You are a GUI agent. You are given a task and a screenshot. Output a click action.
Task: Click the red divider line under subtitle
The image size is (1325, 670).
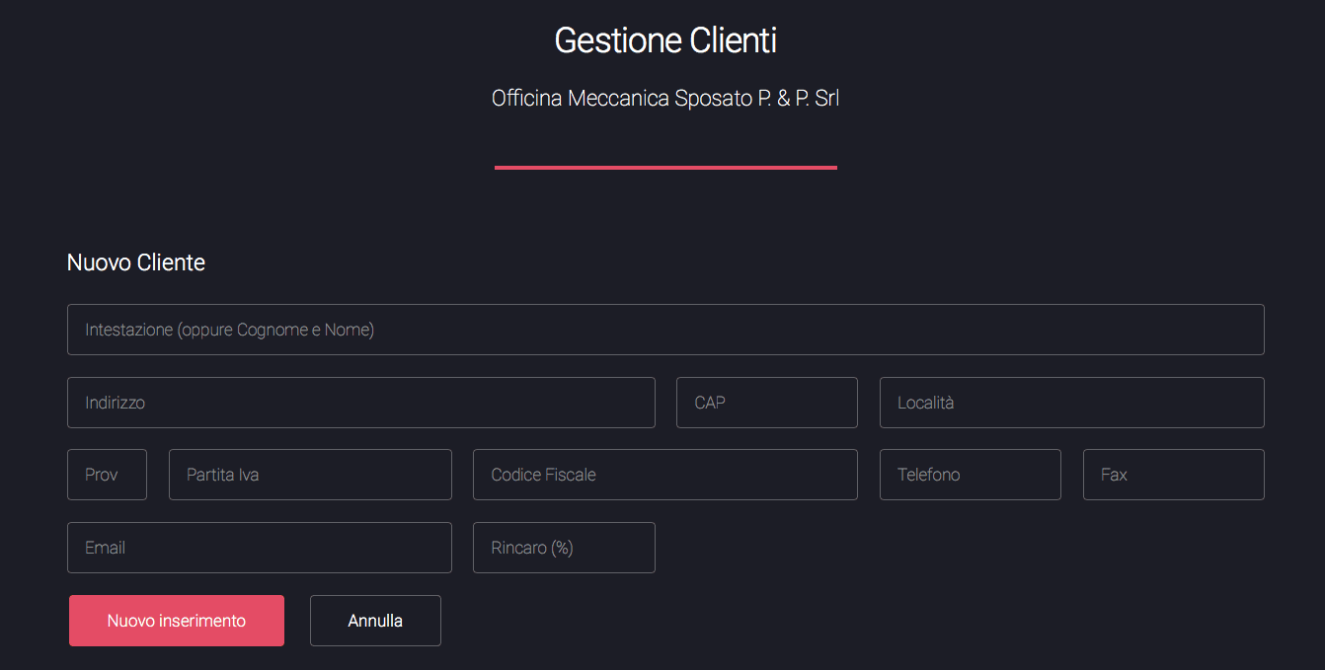click(665, 168)
